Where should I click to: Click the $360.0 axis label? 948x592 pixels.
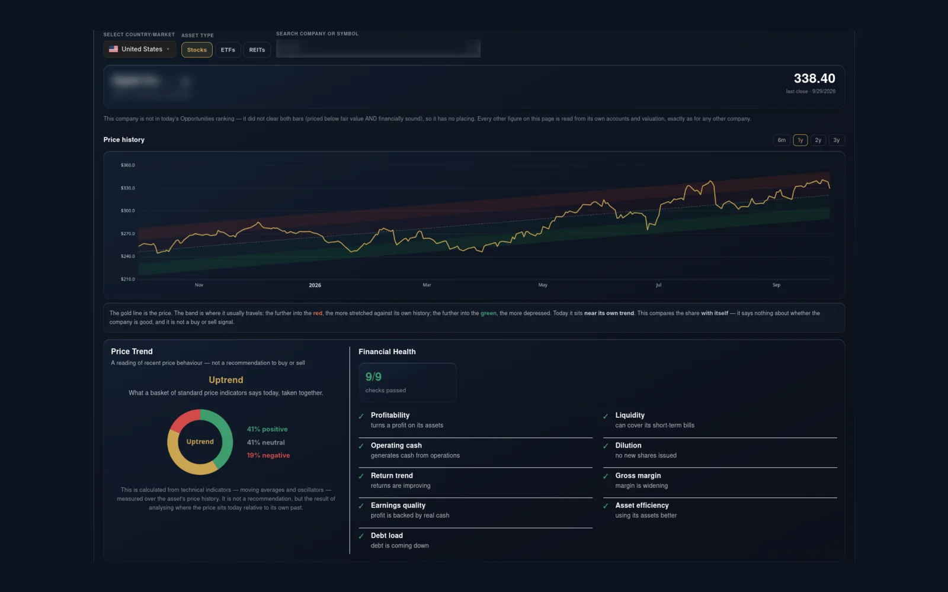[128, 165]
